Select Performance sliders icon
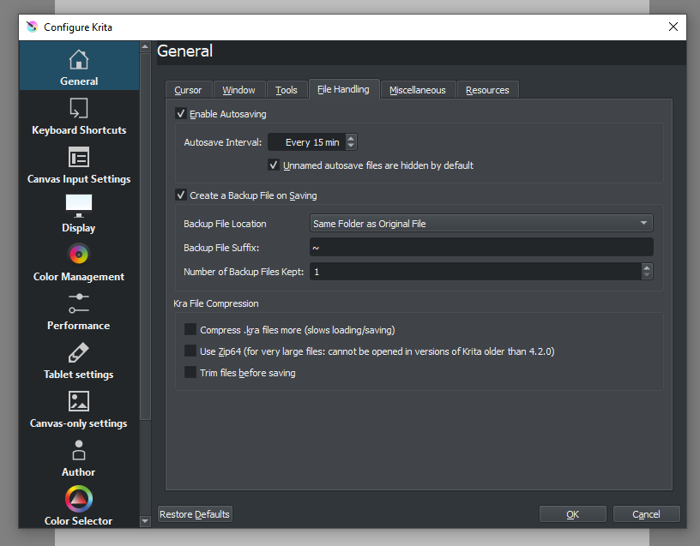 point(79,303)
